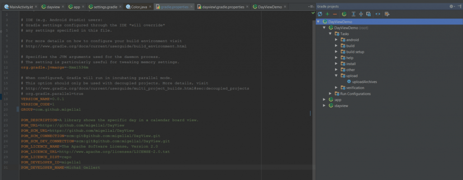Viewport: 463px width, 180px height.
Task: Expand the :dayview module node
Action: click(324, 106)
